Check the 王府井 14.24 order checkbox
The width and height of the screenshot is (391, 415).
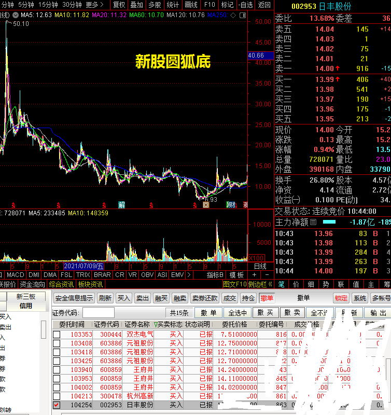coord(57,370)
